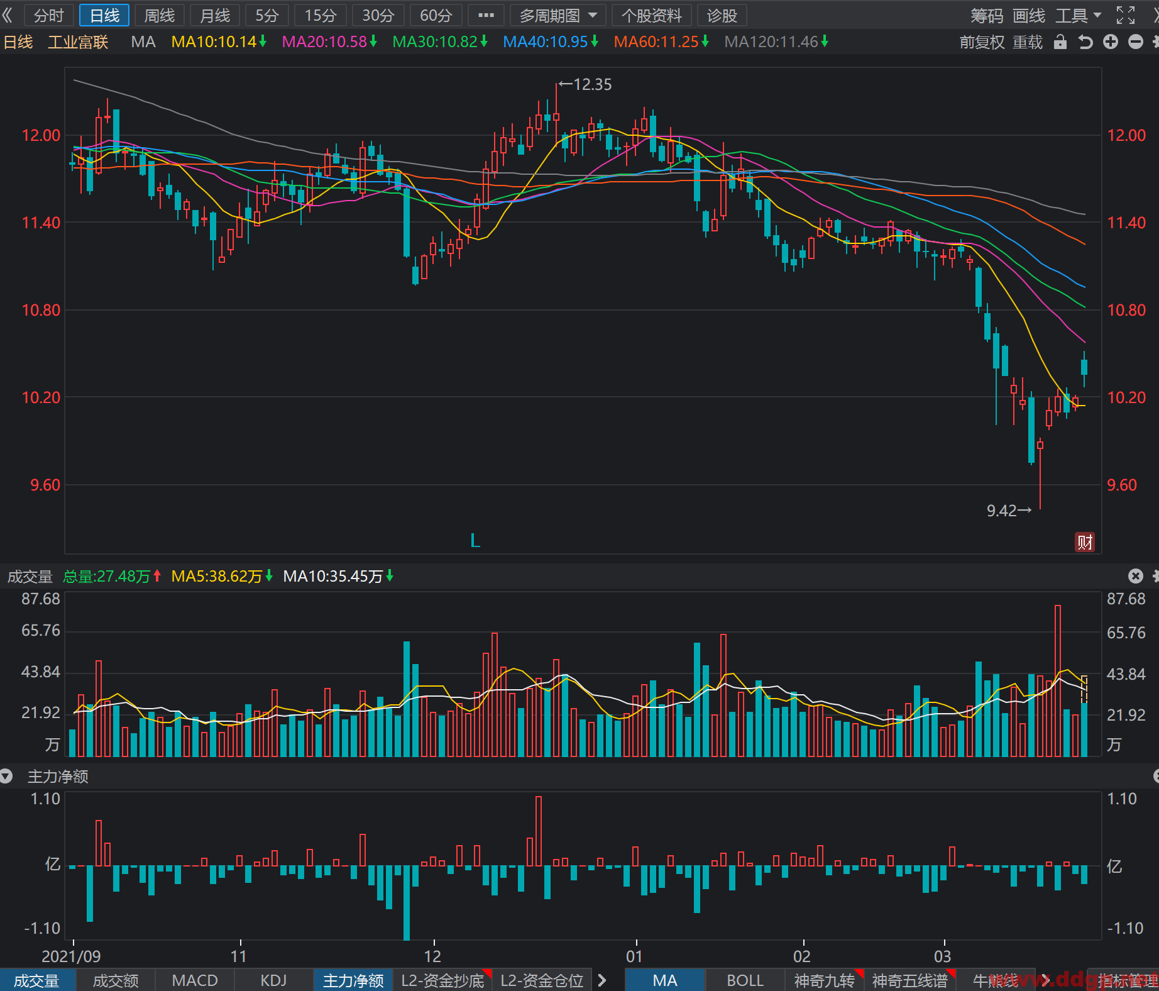Switch to 月线 monthly chart
Image resolution: width=1159 pixels, height=991 pixels.
tap(215, 15)
